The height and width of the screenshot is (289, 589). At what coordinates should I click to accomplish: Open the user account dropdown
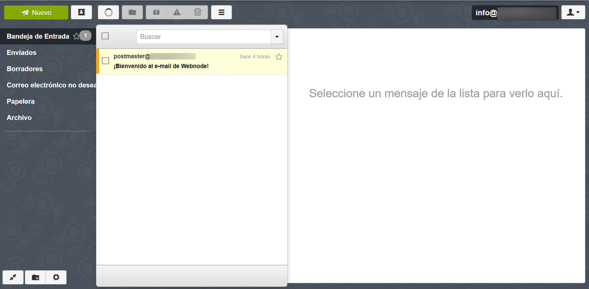pyautogui.click(x=573, y=12)
